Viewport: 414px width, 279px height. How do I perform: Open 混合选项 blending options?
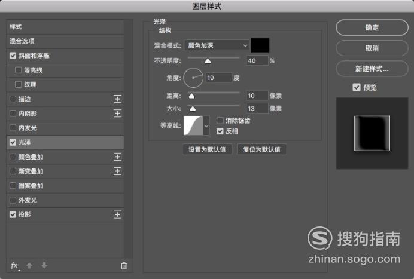(x=65, y=41)
